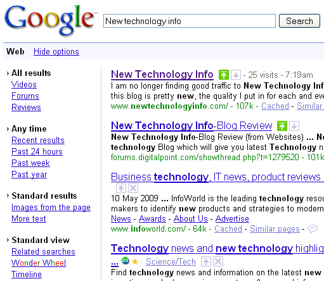Remove the Technology news highlights result
324x281 pixels.
click(218, 261)
